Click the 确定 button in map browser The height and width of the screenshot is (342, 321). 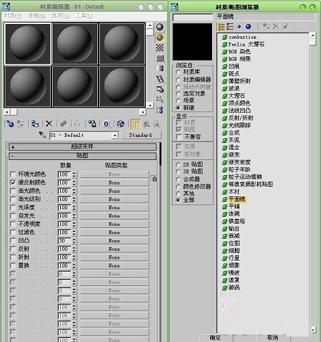(216, 338)
